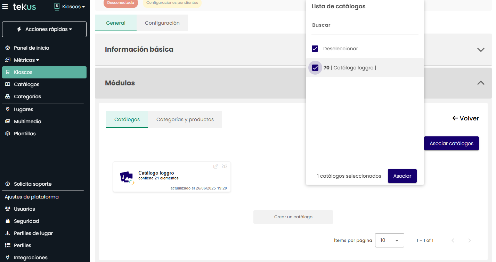Toggle the Deseleccionar checkbox
496x262 pixels.
[x=315, y=49]
